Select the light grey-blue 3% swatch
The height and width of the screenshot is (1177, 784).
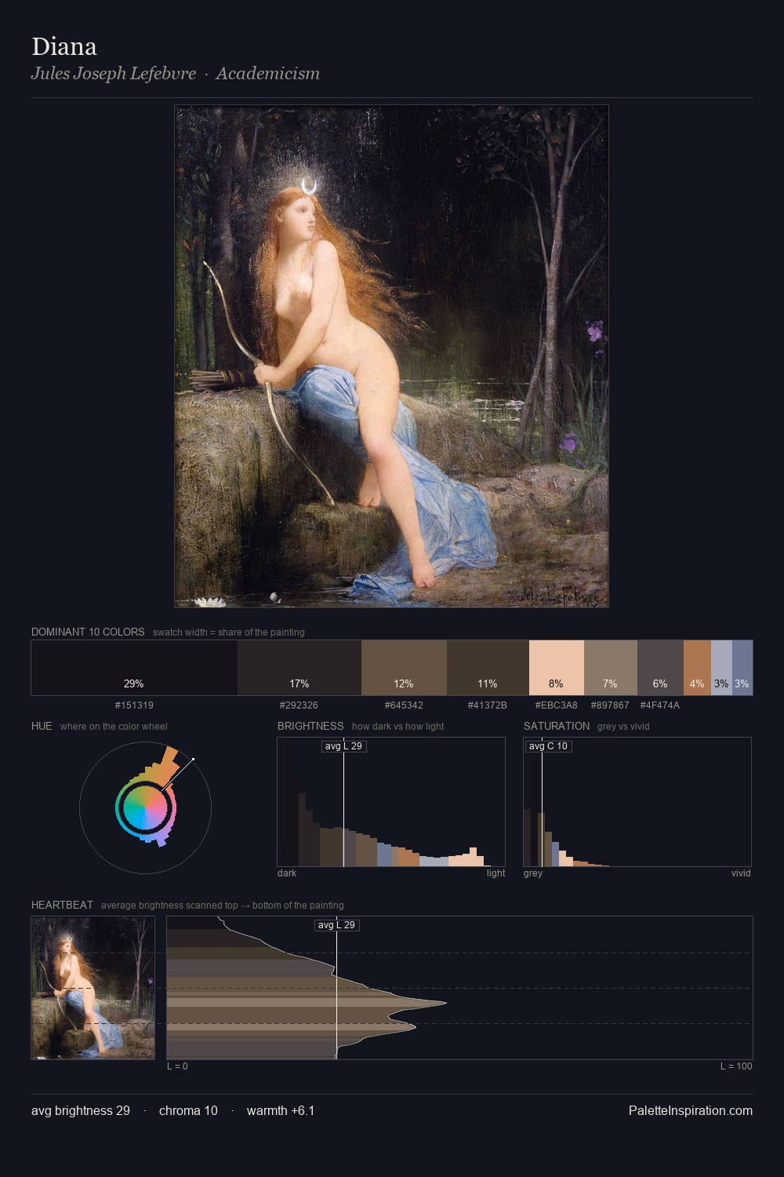(x=721, y=668)
